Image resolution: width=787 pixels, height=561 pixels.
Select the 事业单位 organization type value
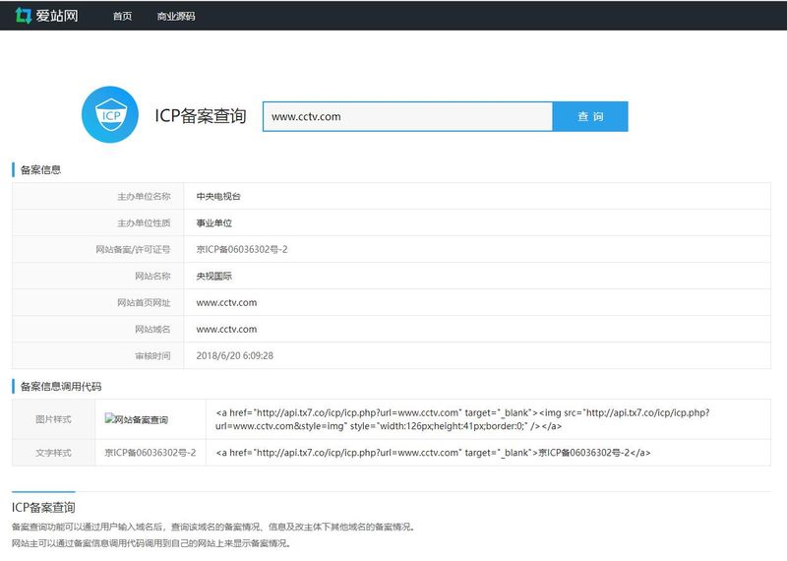pyautogui.click(x=213, y=223)
